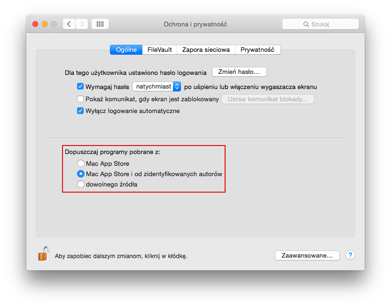Close the Ochrona i prywatność window
Viewport: 391px width, 308px height.
35,24
